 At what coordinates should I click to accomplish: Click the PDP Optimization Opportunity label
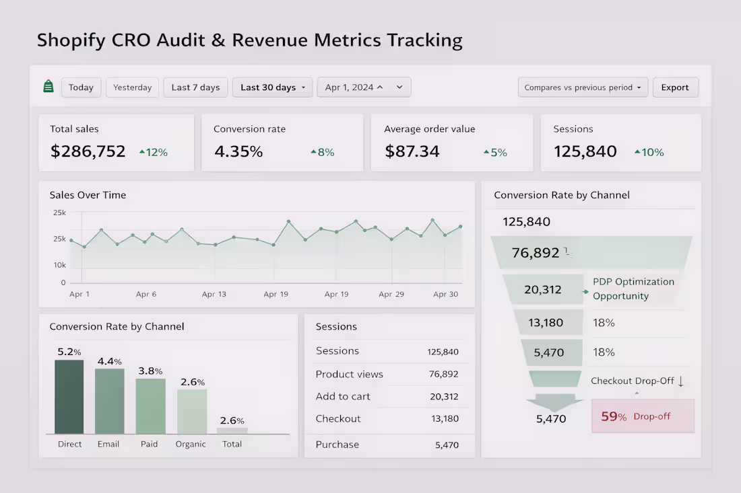633,289
